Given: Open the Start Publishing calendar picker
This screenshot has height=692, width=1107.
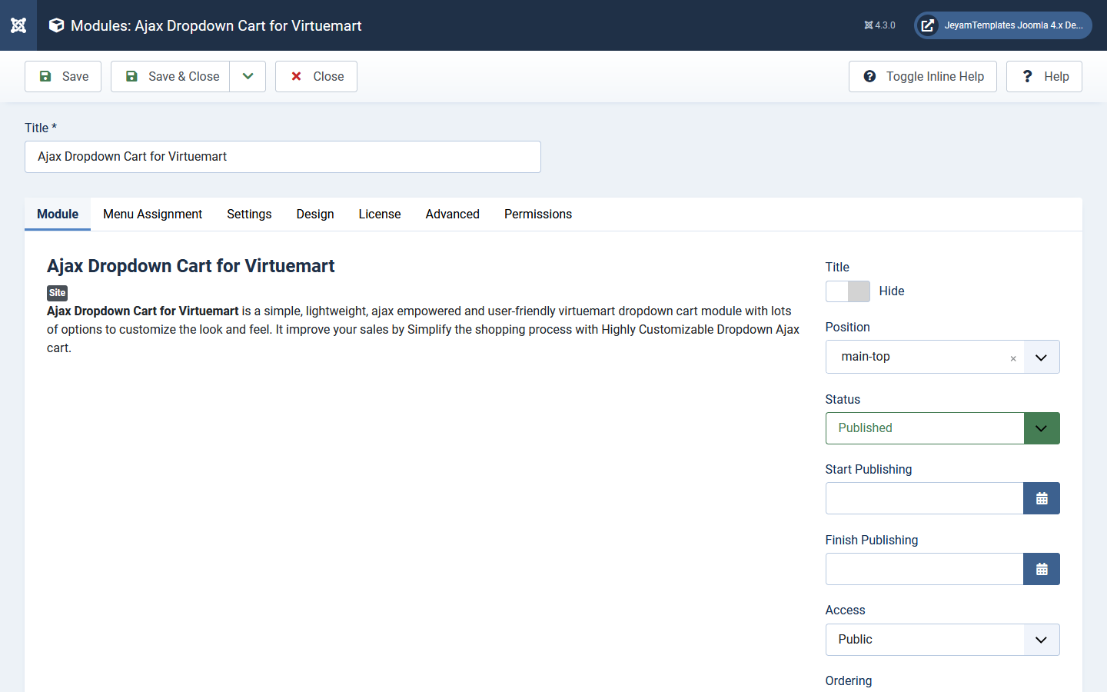Looking at the screenshot, I should pos(1042,498).
